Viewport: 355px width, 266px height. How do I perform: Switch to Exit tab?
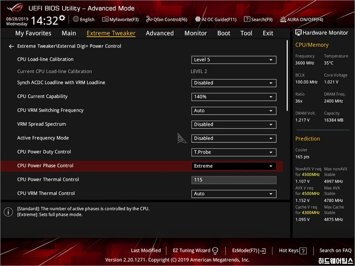pyautogui.click(x=268, y=33)
